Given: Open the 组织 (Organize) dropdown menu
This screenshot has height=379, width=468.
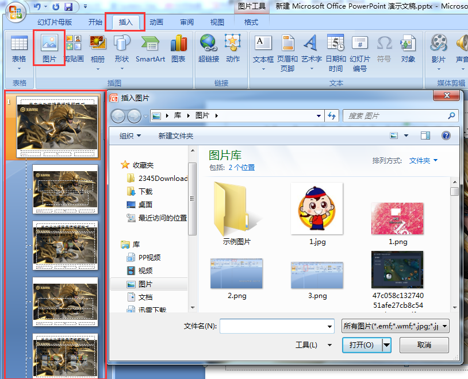Looking at the screenshot, I should click(130, 136).
